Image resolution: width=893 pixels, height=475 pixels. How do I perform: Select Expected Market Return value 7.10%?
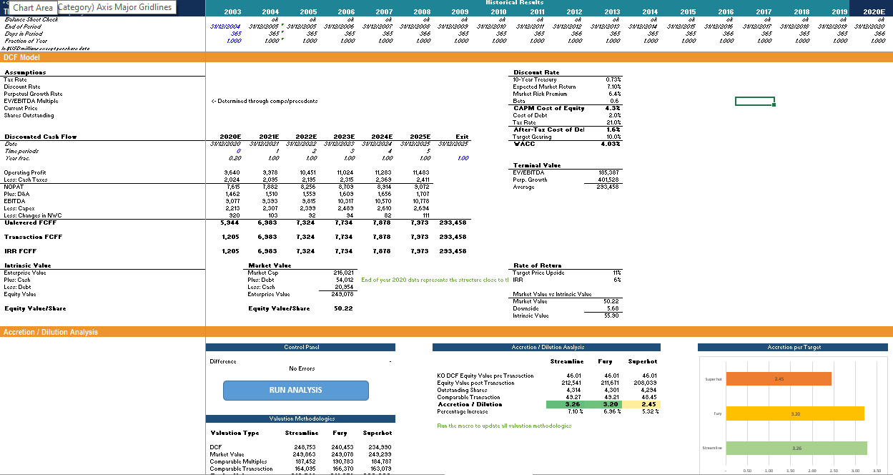[x=613, y=87]
